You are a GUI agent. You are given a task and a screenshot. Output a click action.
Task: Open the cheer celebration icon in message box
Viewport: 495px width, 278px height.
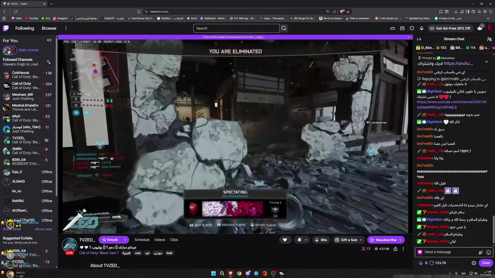click(481, 252)
